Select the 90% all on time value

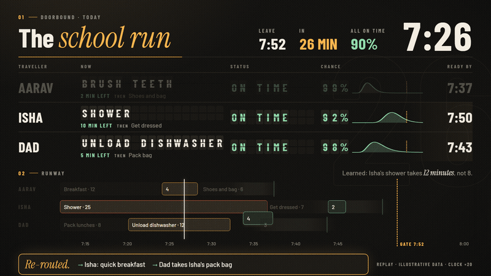[364, 44]
